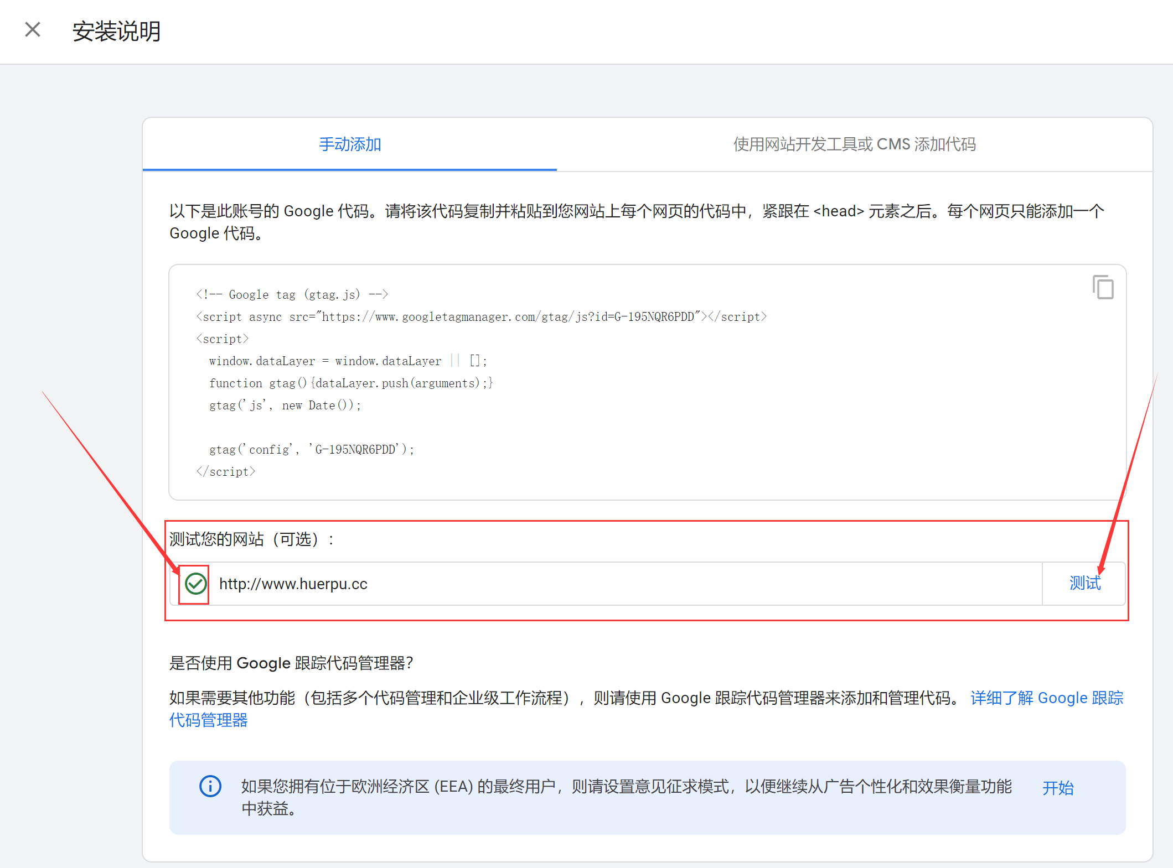
Task: Click the info icon in EEA notice
Action: click(210, 786)
